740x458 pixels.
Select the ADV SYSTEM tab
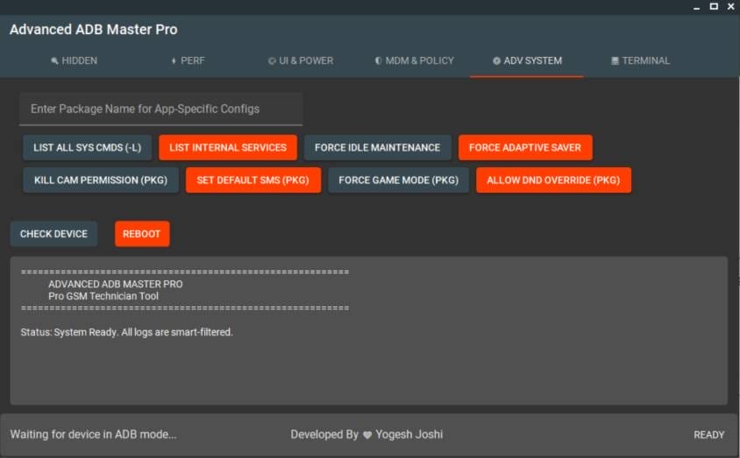click(x=527, y=60)
